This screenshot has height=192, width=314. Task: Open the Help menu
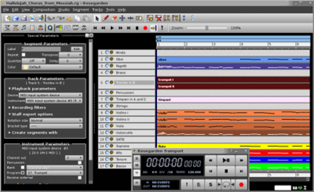click(x=122, y=10)
